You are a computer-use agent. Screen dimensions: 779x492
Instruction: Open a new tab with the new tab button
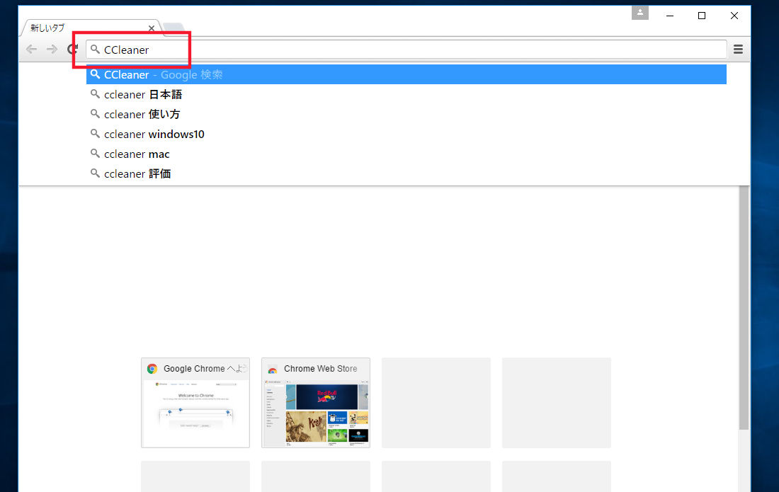coord(174,29)
